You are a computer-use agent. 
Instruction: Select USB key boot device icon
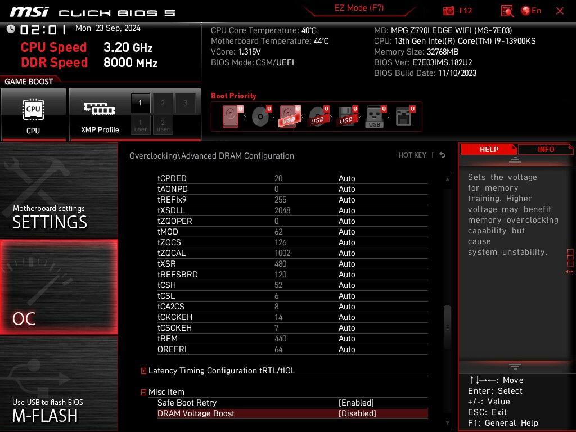(375, 117)
